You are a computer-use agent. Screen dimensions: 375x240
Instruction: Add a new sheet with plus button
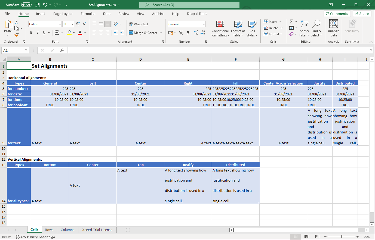128,230
